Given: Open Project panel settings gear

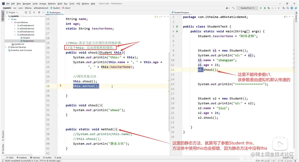Looking at the screenshot, I should (39, 12).
